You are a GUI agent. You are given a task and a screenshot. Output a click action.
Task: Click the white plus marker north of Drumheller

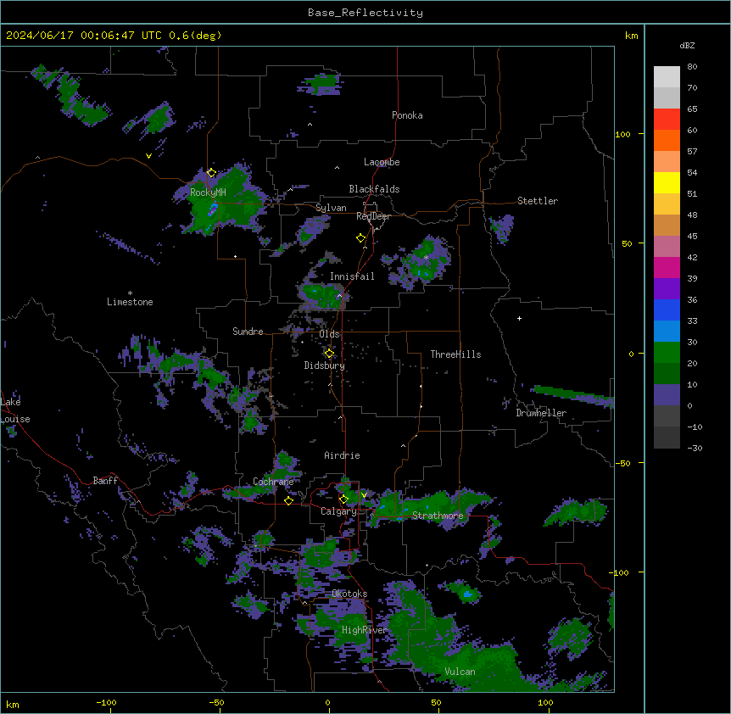tap(519, 318)
